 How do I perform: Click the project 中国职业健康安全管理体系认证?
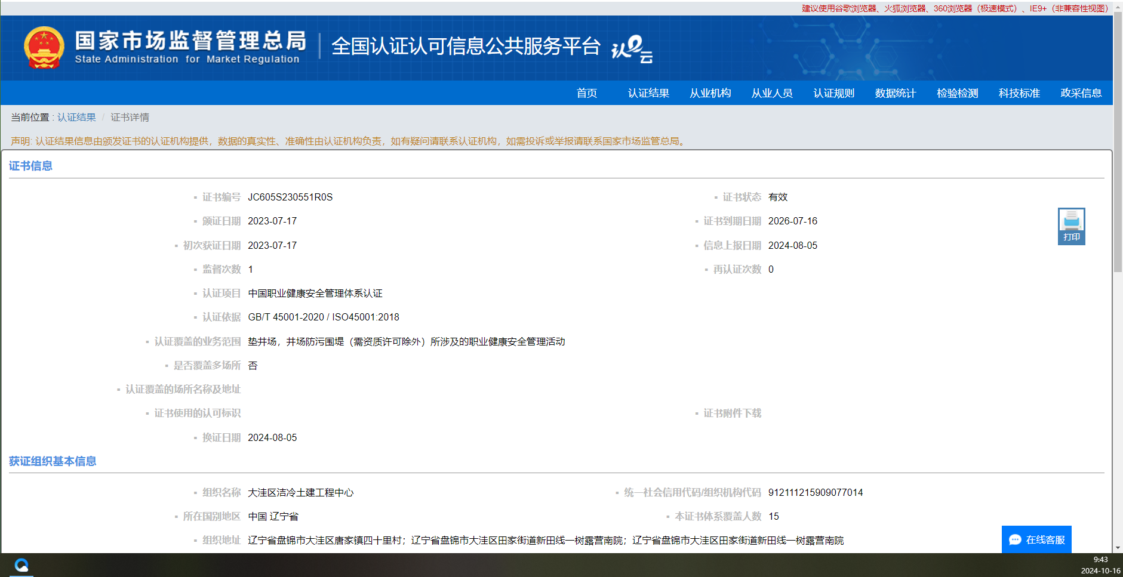point(315,293)
